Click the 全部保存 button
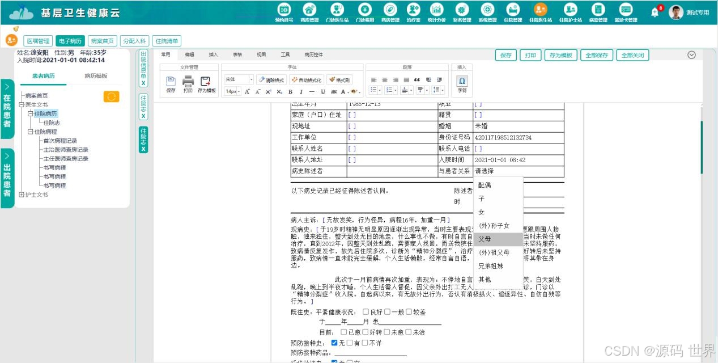 point(597,56)
